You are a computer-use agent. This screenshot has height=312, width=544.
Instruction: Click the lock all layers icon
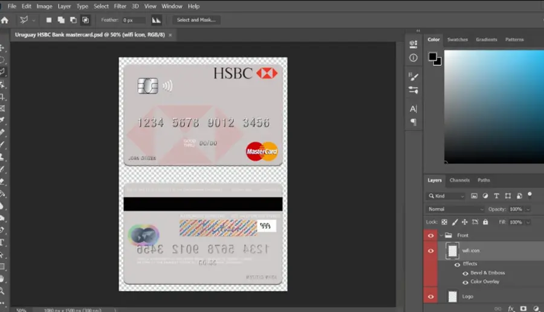coord(485,222)
